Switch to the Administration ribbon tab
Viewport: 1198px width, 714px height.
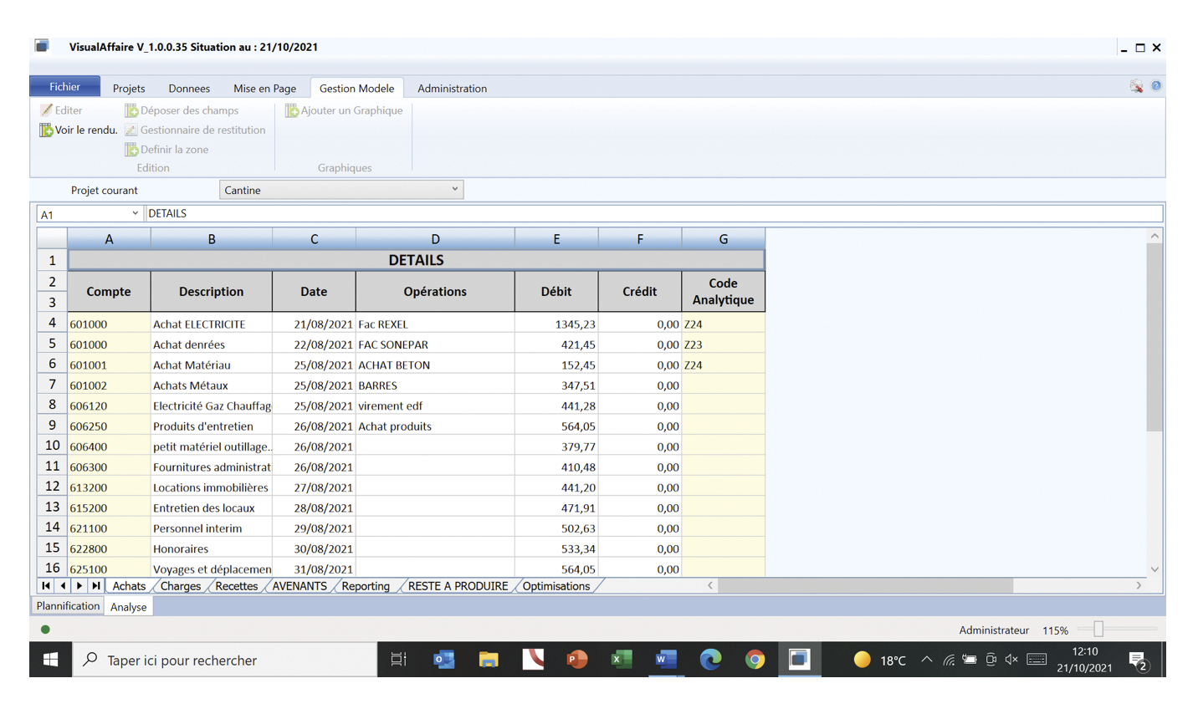point(452,88)
